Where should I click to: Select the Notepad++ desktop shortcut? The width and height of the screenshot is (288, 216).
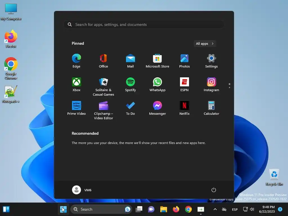[x=11, y=94]
